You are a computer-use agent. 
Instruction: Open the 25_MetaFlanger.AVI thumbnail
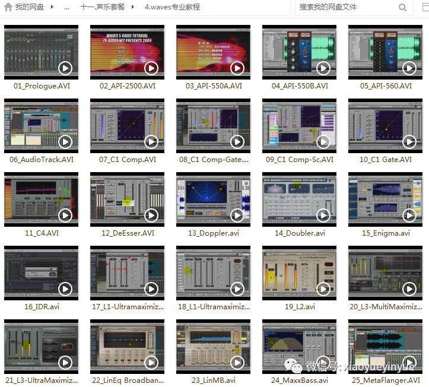coord(385,347)
